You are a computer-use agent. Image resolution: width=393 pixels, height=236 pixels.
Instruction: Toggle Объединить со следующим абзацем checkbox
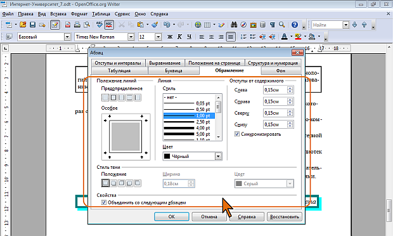pos(104,202)
